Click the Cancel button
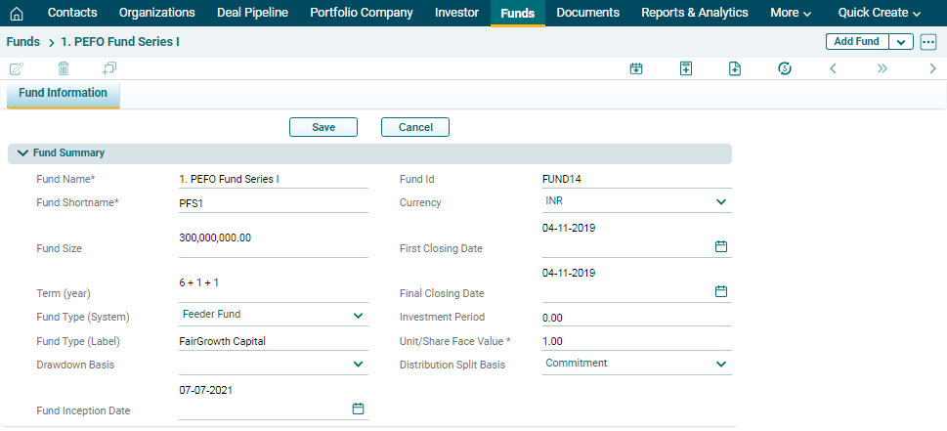The image size is (947, 431). tap(415, 127)
